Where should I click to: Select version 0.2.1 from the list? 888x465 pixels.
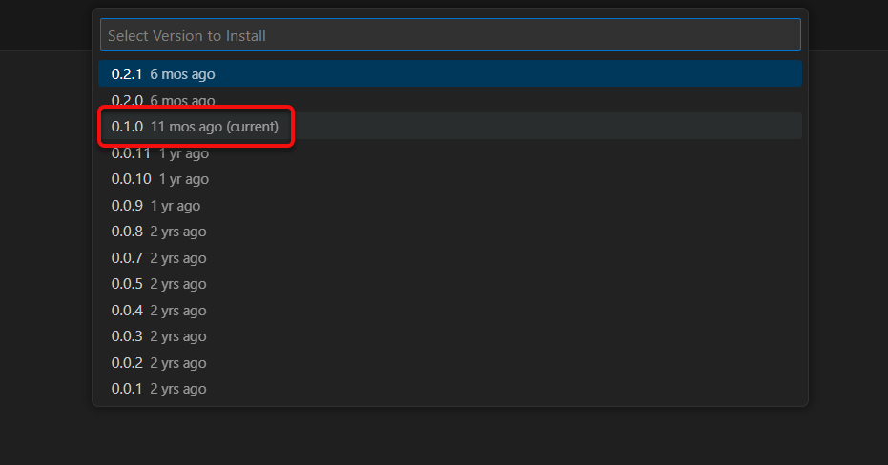click(127, 73)
